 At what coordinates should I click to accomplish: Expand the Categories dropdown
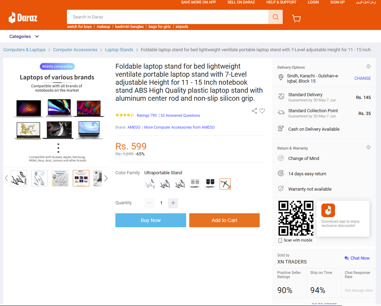(24, 37)
